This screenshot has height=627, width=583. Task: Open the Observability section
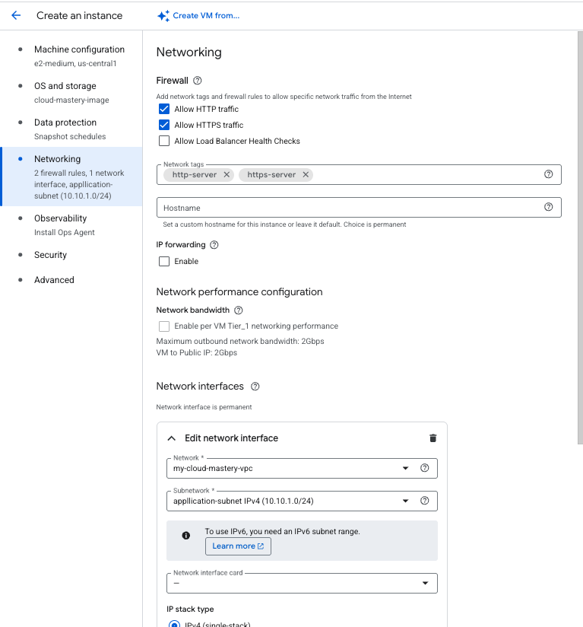60,218
